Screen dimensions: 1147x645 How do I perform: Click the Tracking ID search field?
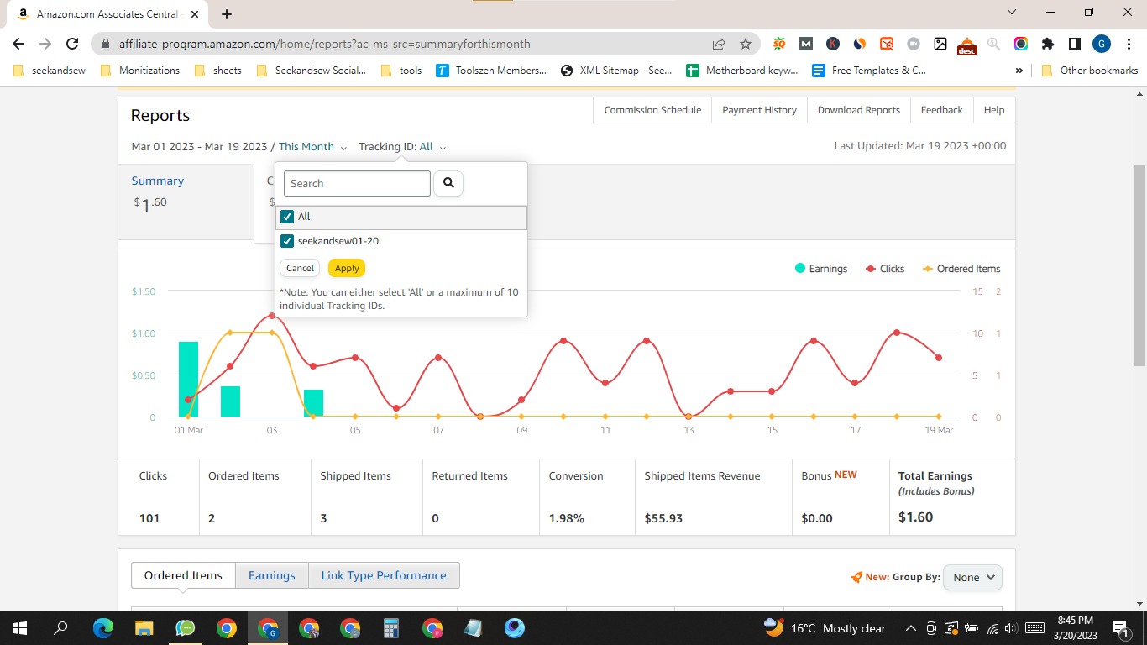[x=357, y=183]
